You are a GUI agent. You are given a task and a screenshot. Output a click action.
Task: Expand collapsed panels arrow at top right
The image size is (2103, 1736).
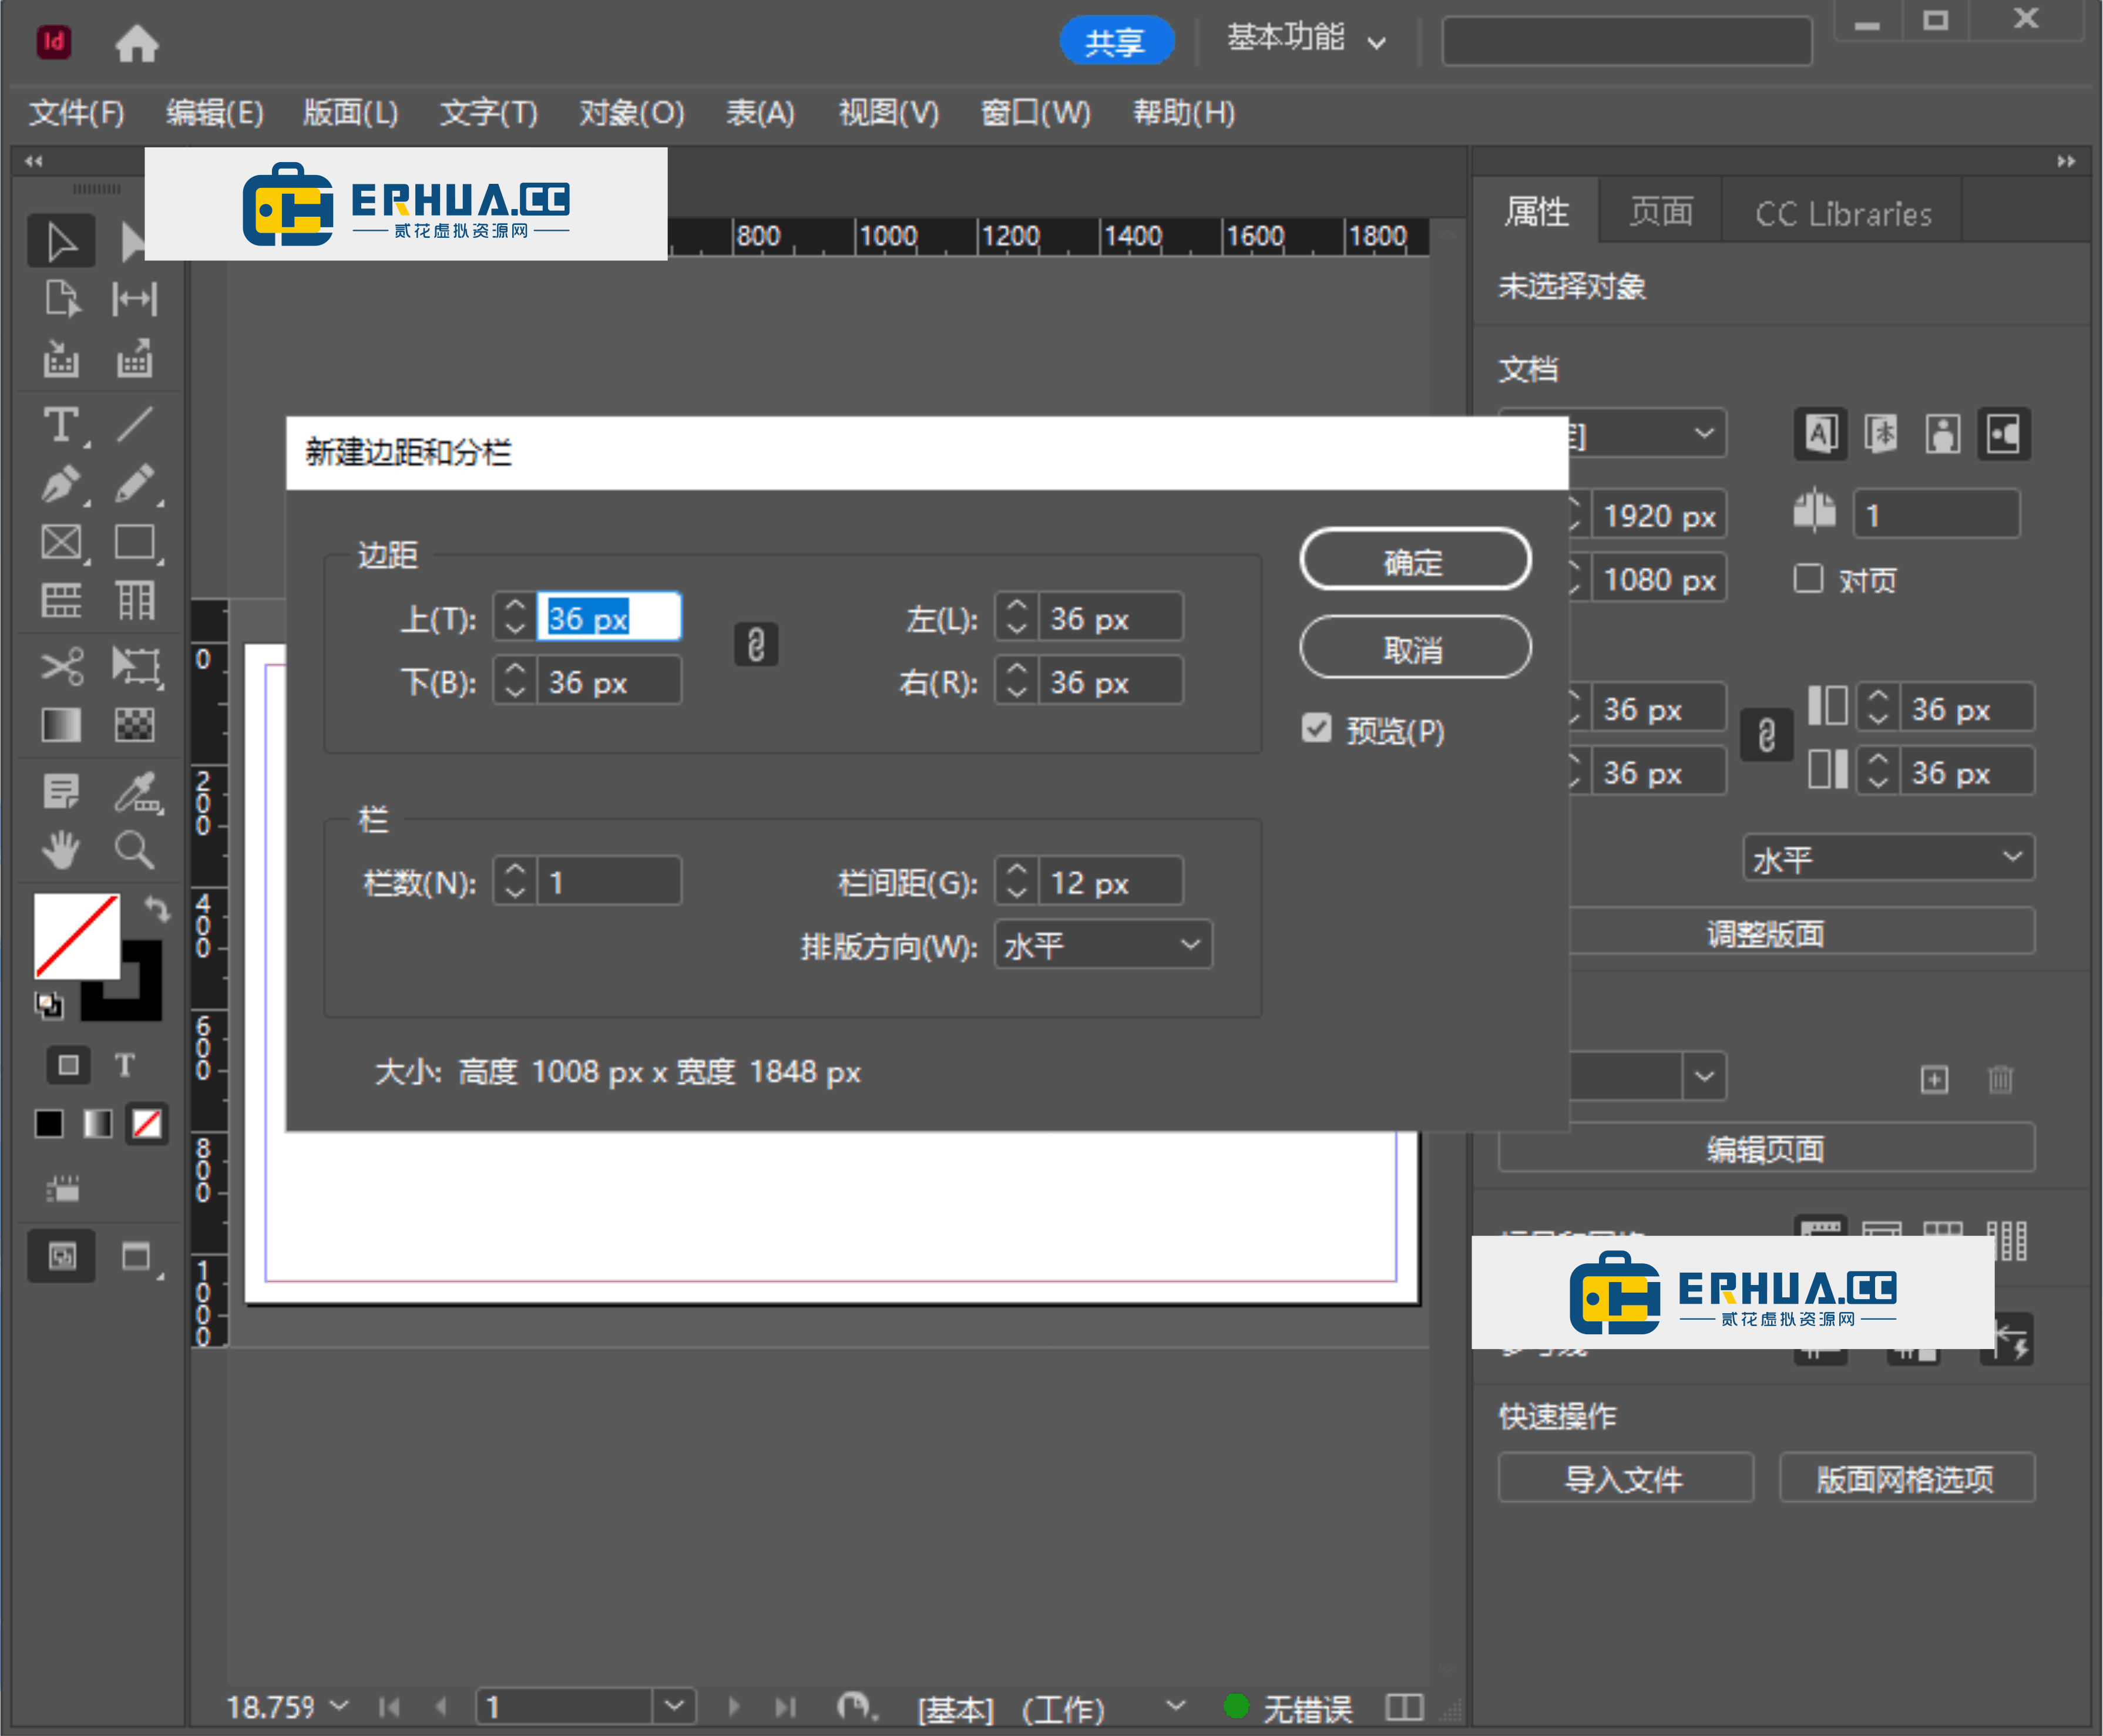click(2066, 161)
